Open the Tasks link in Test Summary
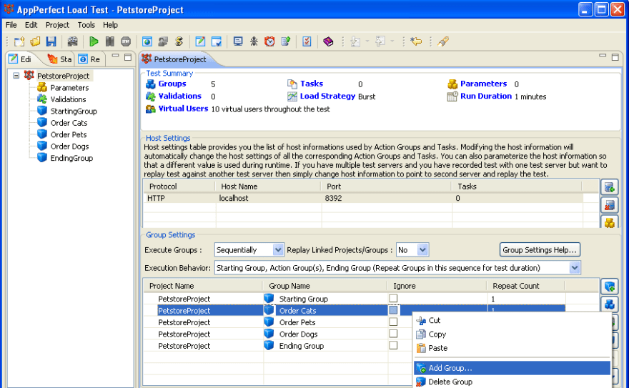 point(312,84)
